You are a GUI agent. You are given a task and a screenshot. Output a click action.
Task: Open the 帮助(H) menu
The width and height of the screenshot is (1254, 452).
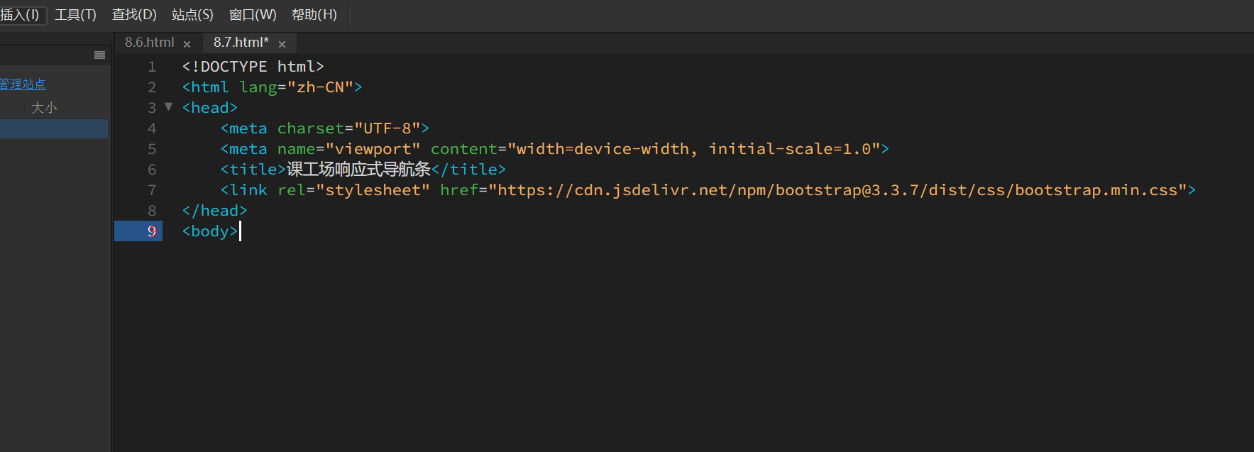tap(314, 15)
